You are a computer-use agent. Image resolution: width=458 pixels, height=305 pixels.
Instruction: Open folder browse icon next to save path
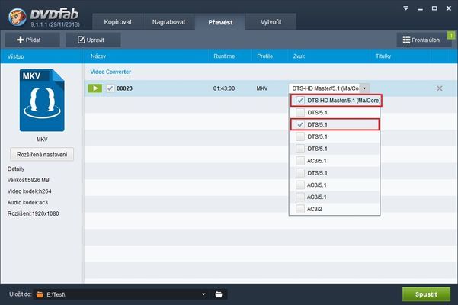(x=219, y=294)
